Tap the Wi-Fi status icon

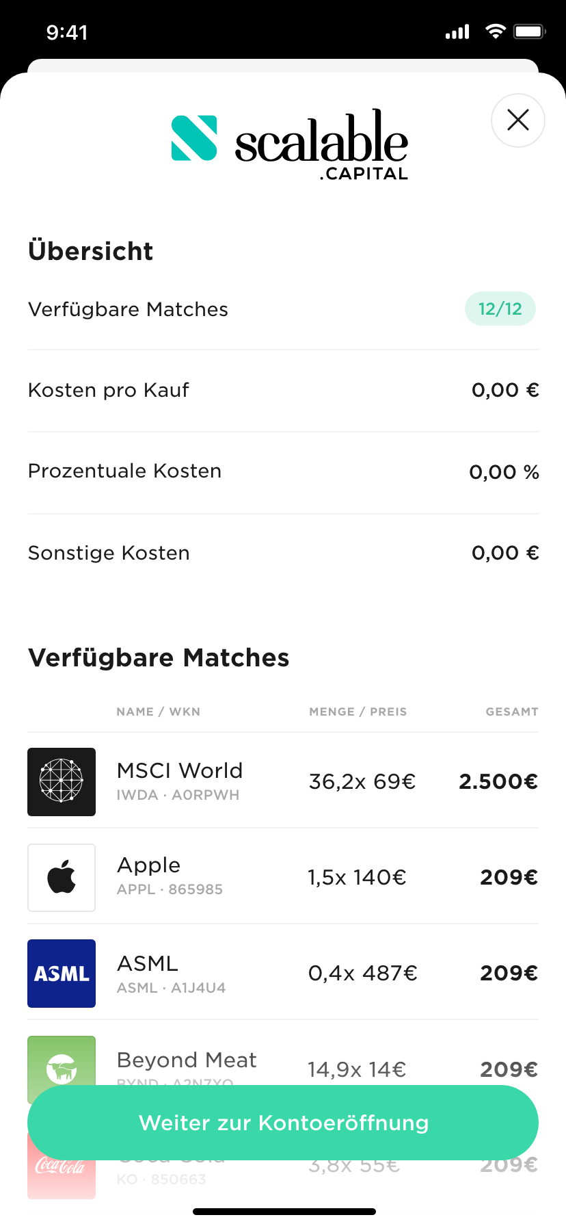point(495,31)
